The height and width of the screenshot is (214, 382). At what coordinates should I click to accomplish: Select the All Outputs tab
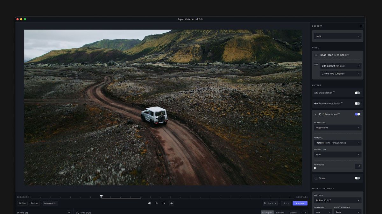267,212
